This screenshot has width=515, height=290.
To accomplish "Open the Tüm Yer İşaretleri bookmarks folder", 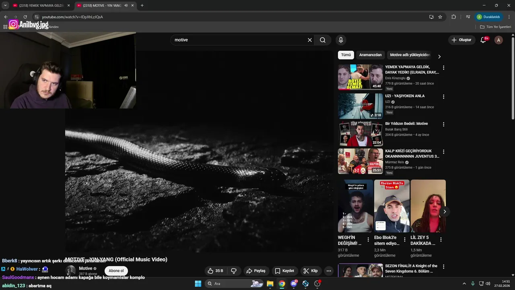I will coord(496,27).
